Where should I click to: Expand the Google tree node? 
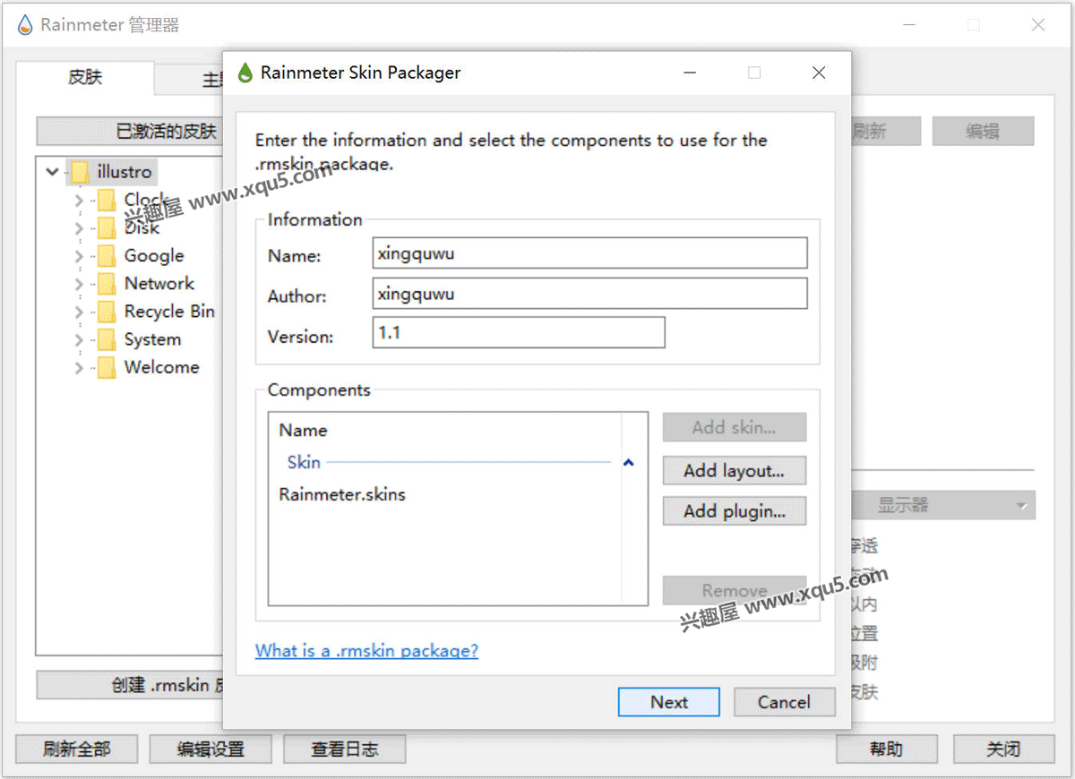click(79, 256)
